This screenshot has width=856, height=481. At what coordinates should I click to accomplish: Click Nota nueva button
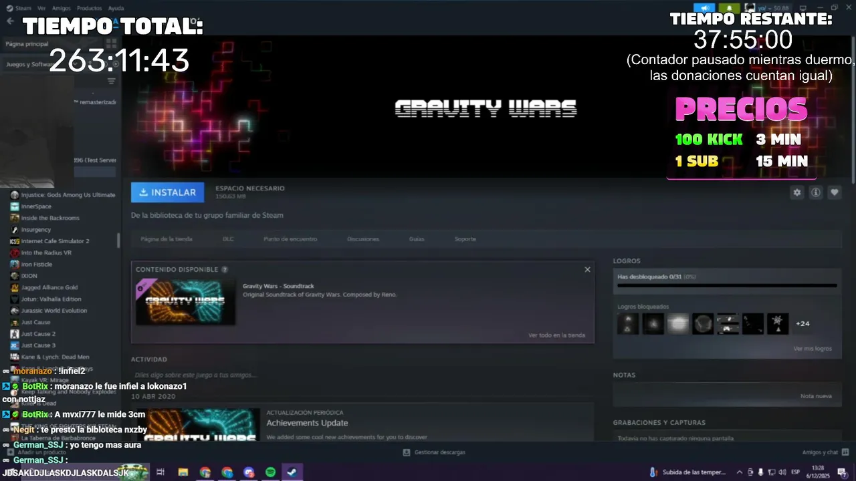(x=816, y=396)
